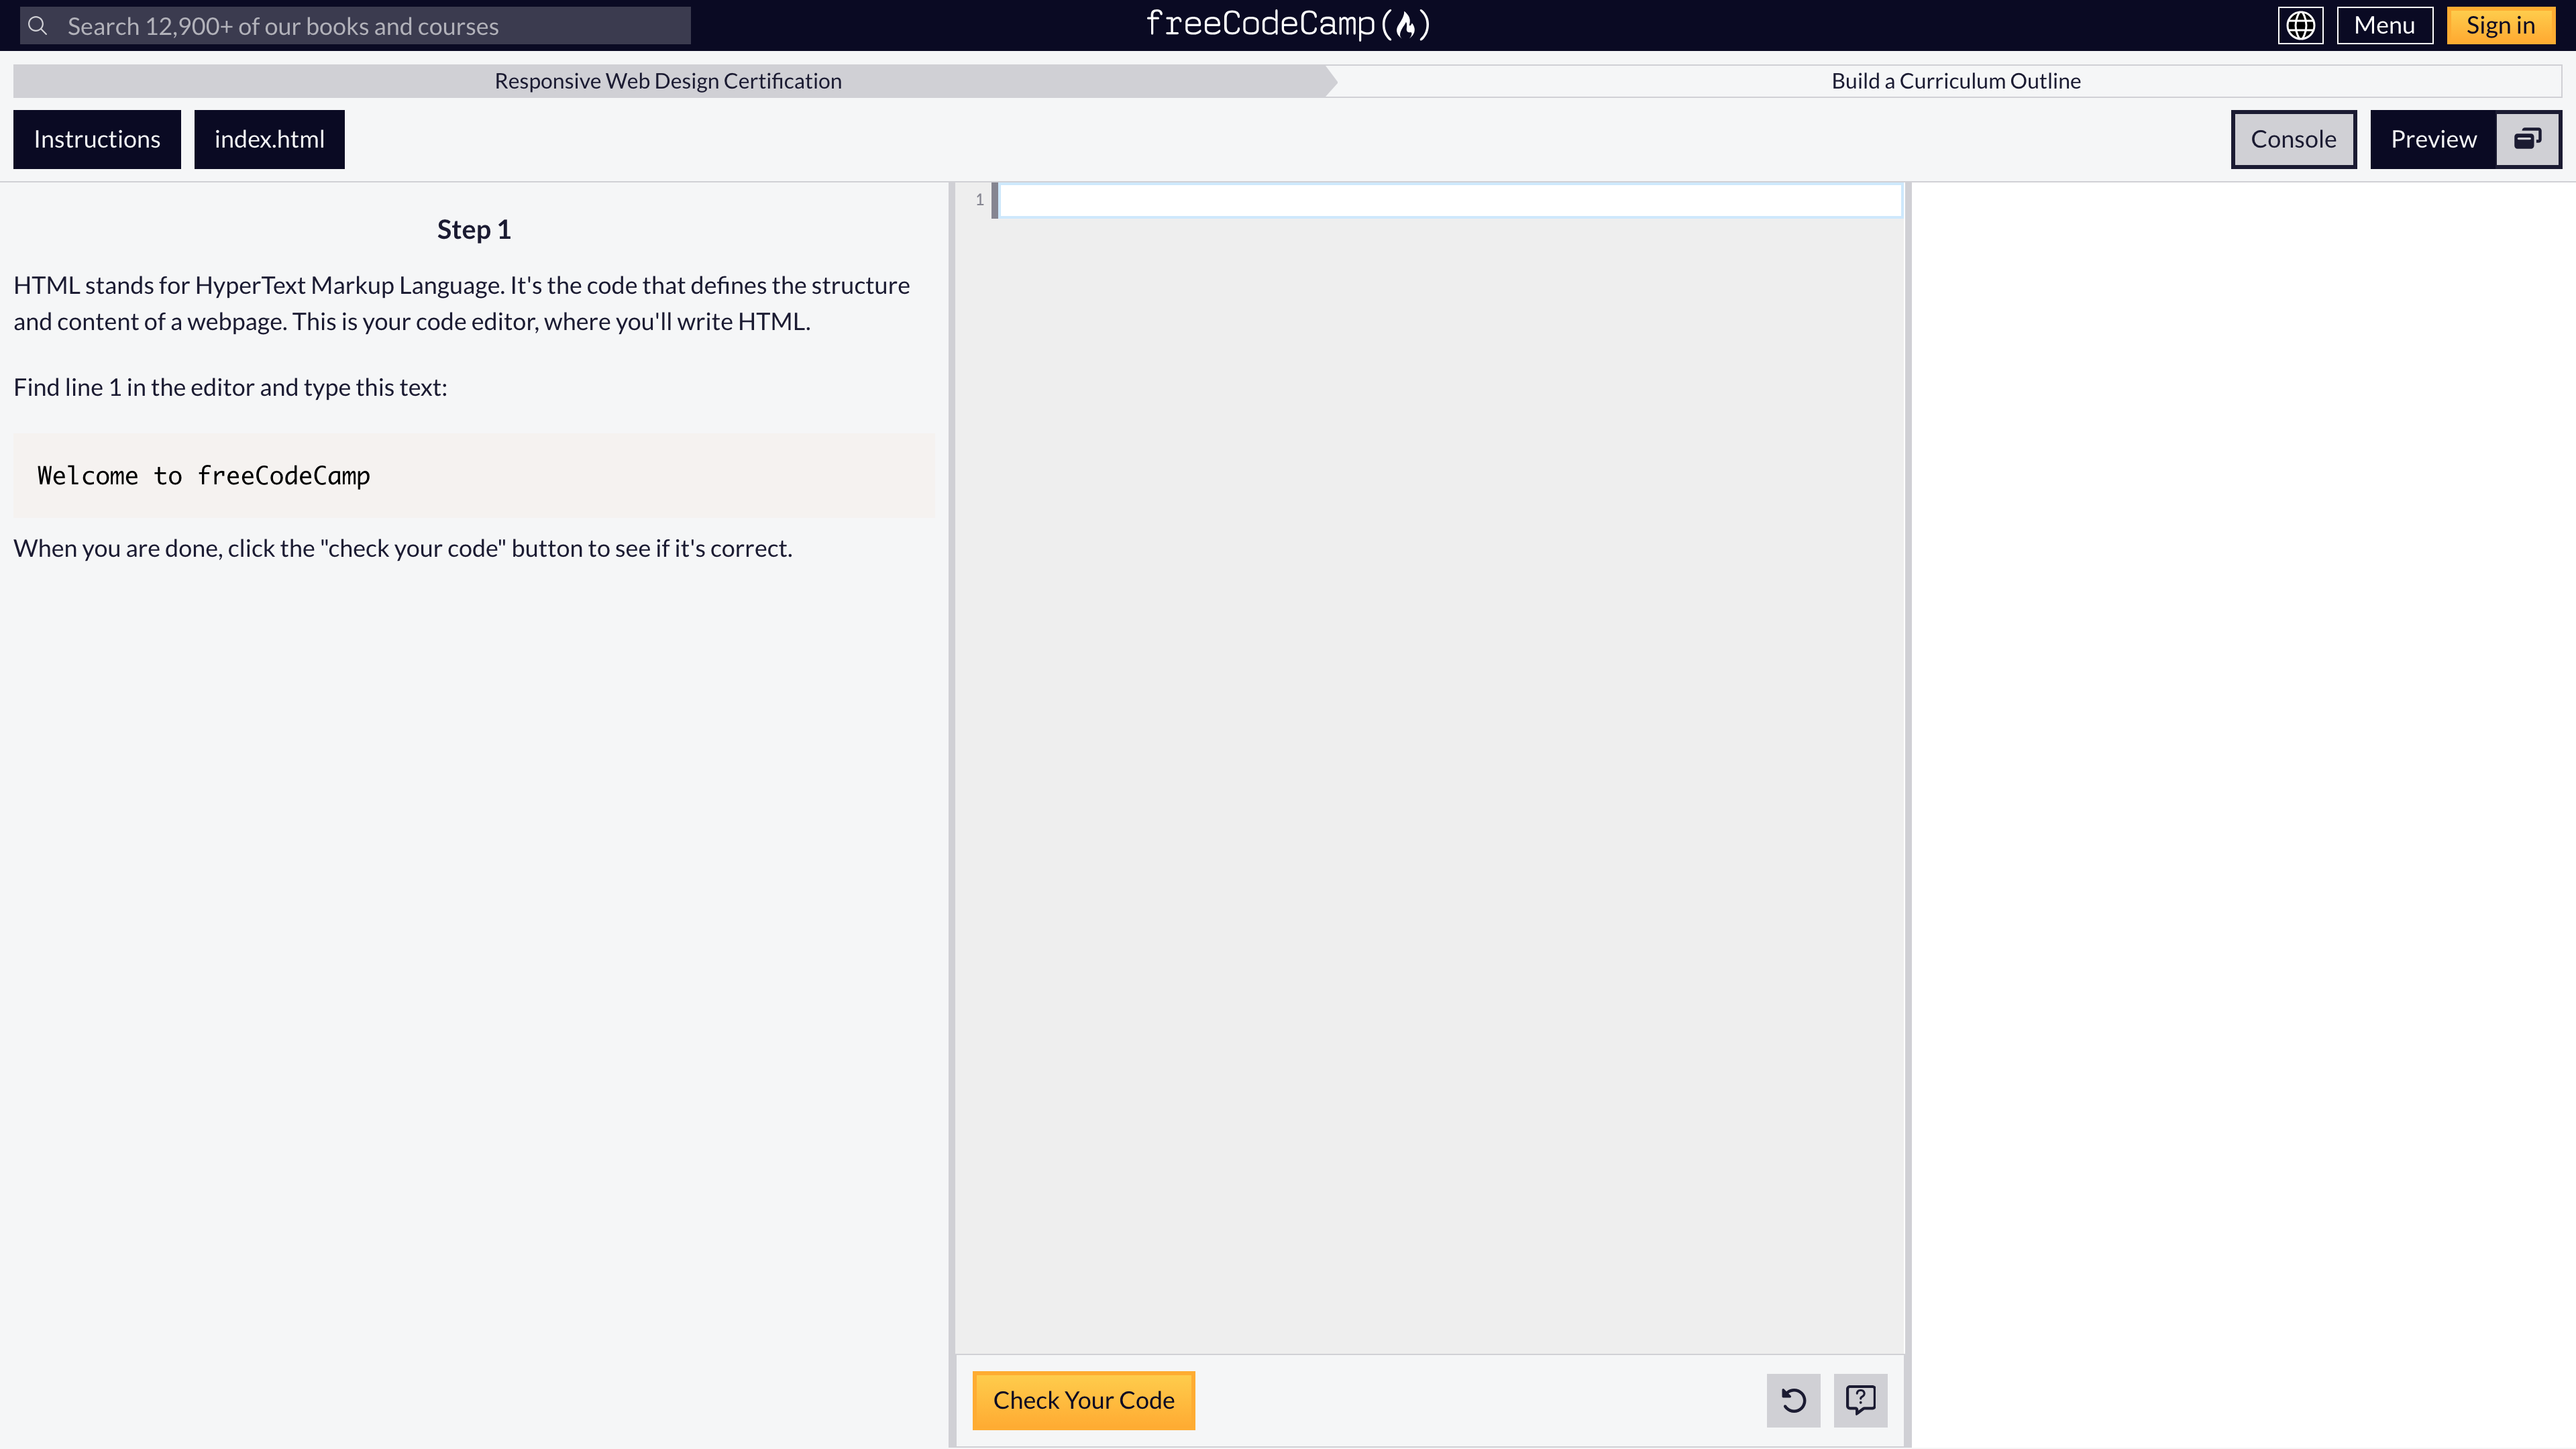Open the get help icon

click(x=1860, y=1400)
